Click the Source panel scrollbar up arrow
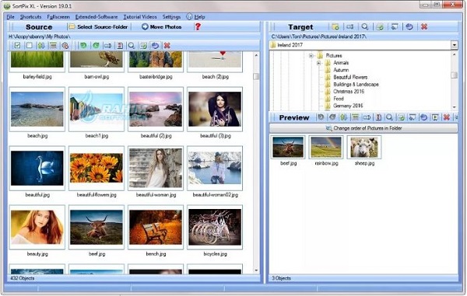Image resolution: width=467 pixels, height=296 pixels. tap(256, 55)
